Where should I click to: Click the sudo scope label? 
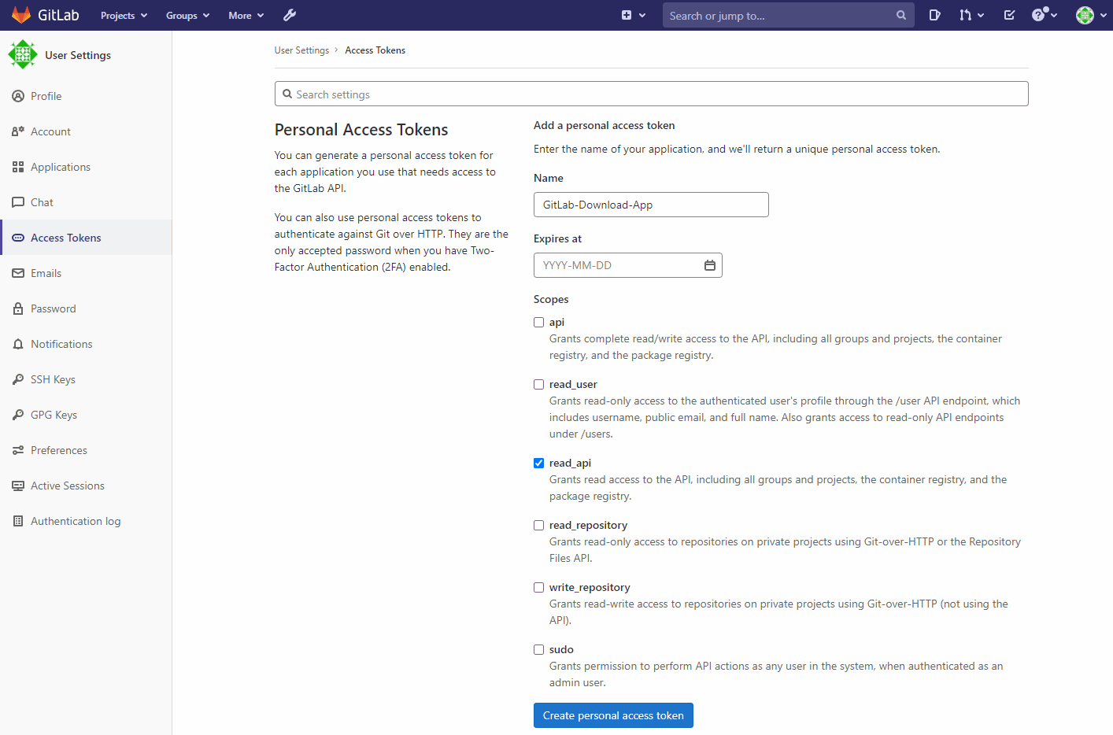click(561, 649)
